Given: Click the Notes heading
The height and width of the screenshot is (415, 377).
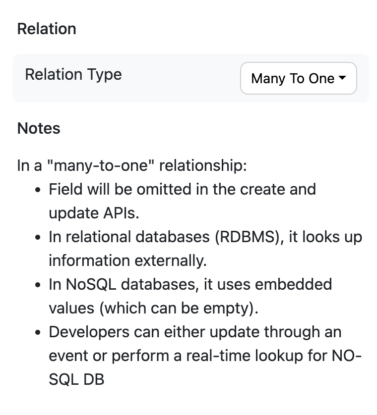Looking at the screenshot, I should tap(39, 128).
